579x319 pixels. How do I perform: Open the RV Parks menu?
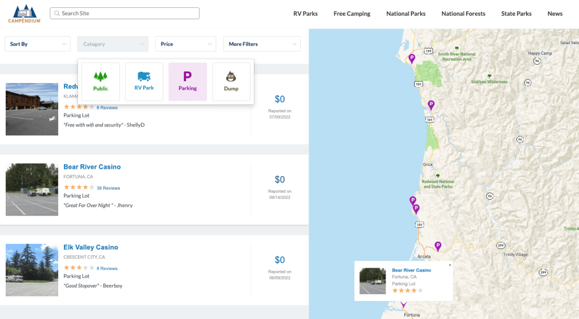click(x=305, y=14)
